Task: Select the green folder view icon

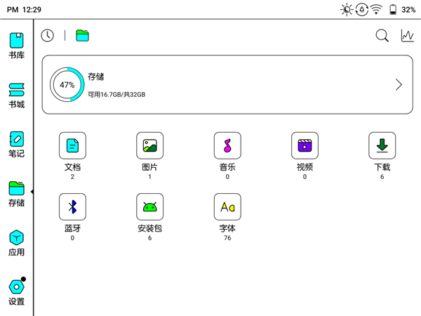Action: pyautogui.click(x=82, y=36)
